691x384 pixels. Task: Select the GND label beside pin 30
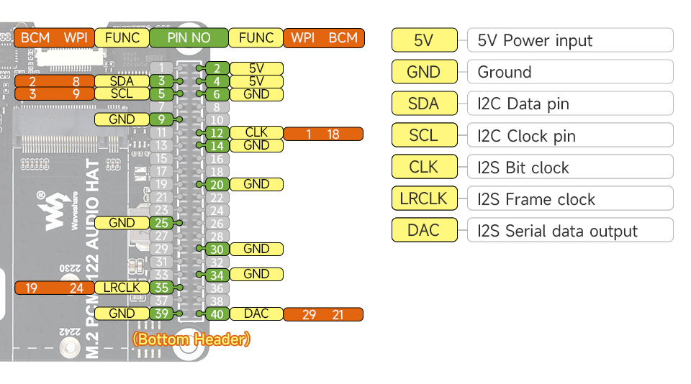(x=256, y=249)
